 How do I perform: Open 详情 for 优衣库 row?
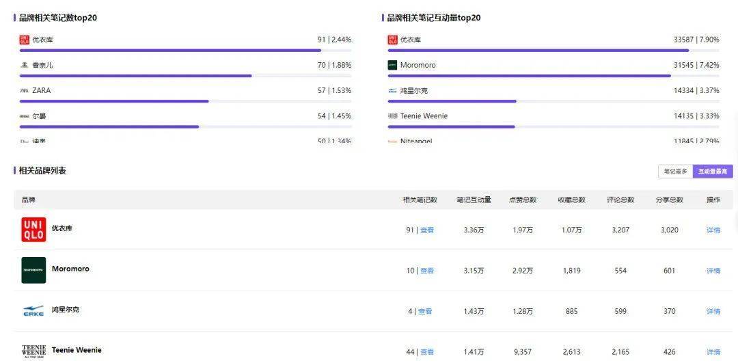713,230
